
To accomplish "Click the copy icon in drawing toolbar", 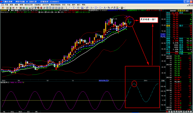I will [x=109, y=8].
